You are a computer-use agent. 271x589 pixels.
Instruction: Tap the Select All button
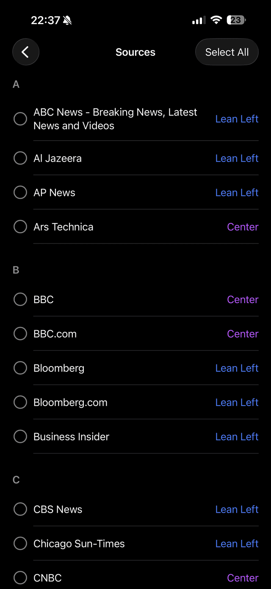coord(227,52)
